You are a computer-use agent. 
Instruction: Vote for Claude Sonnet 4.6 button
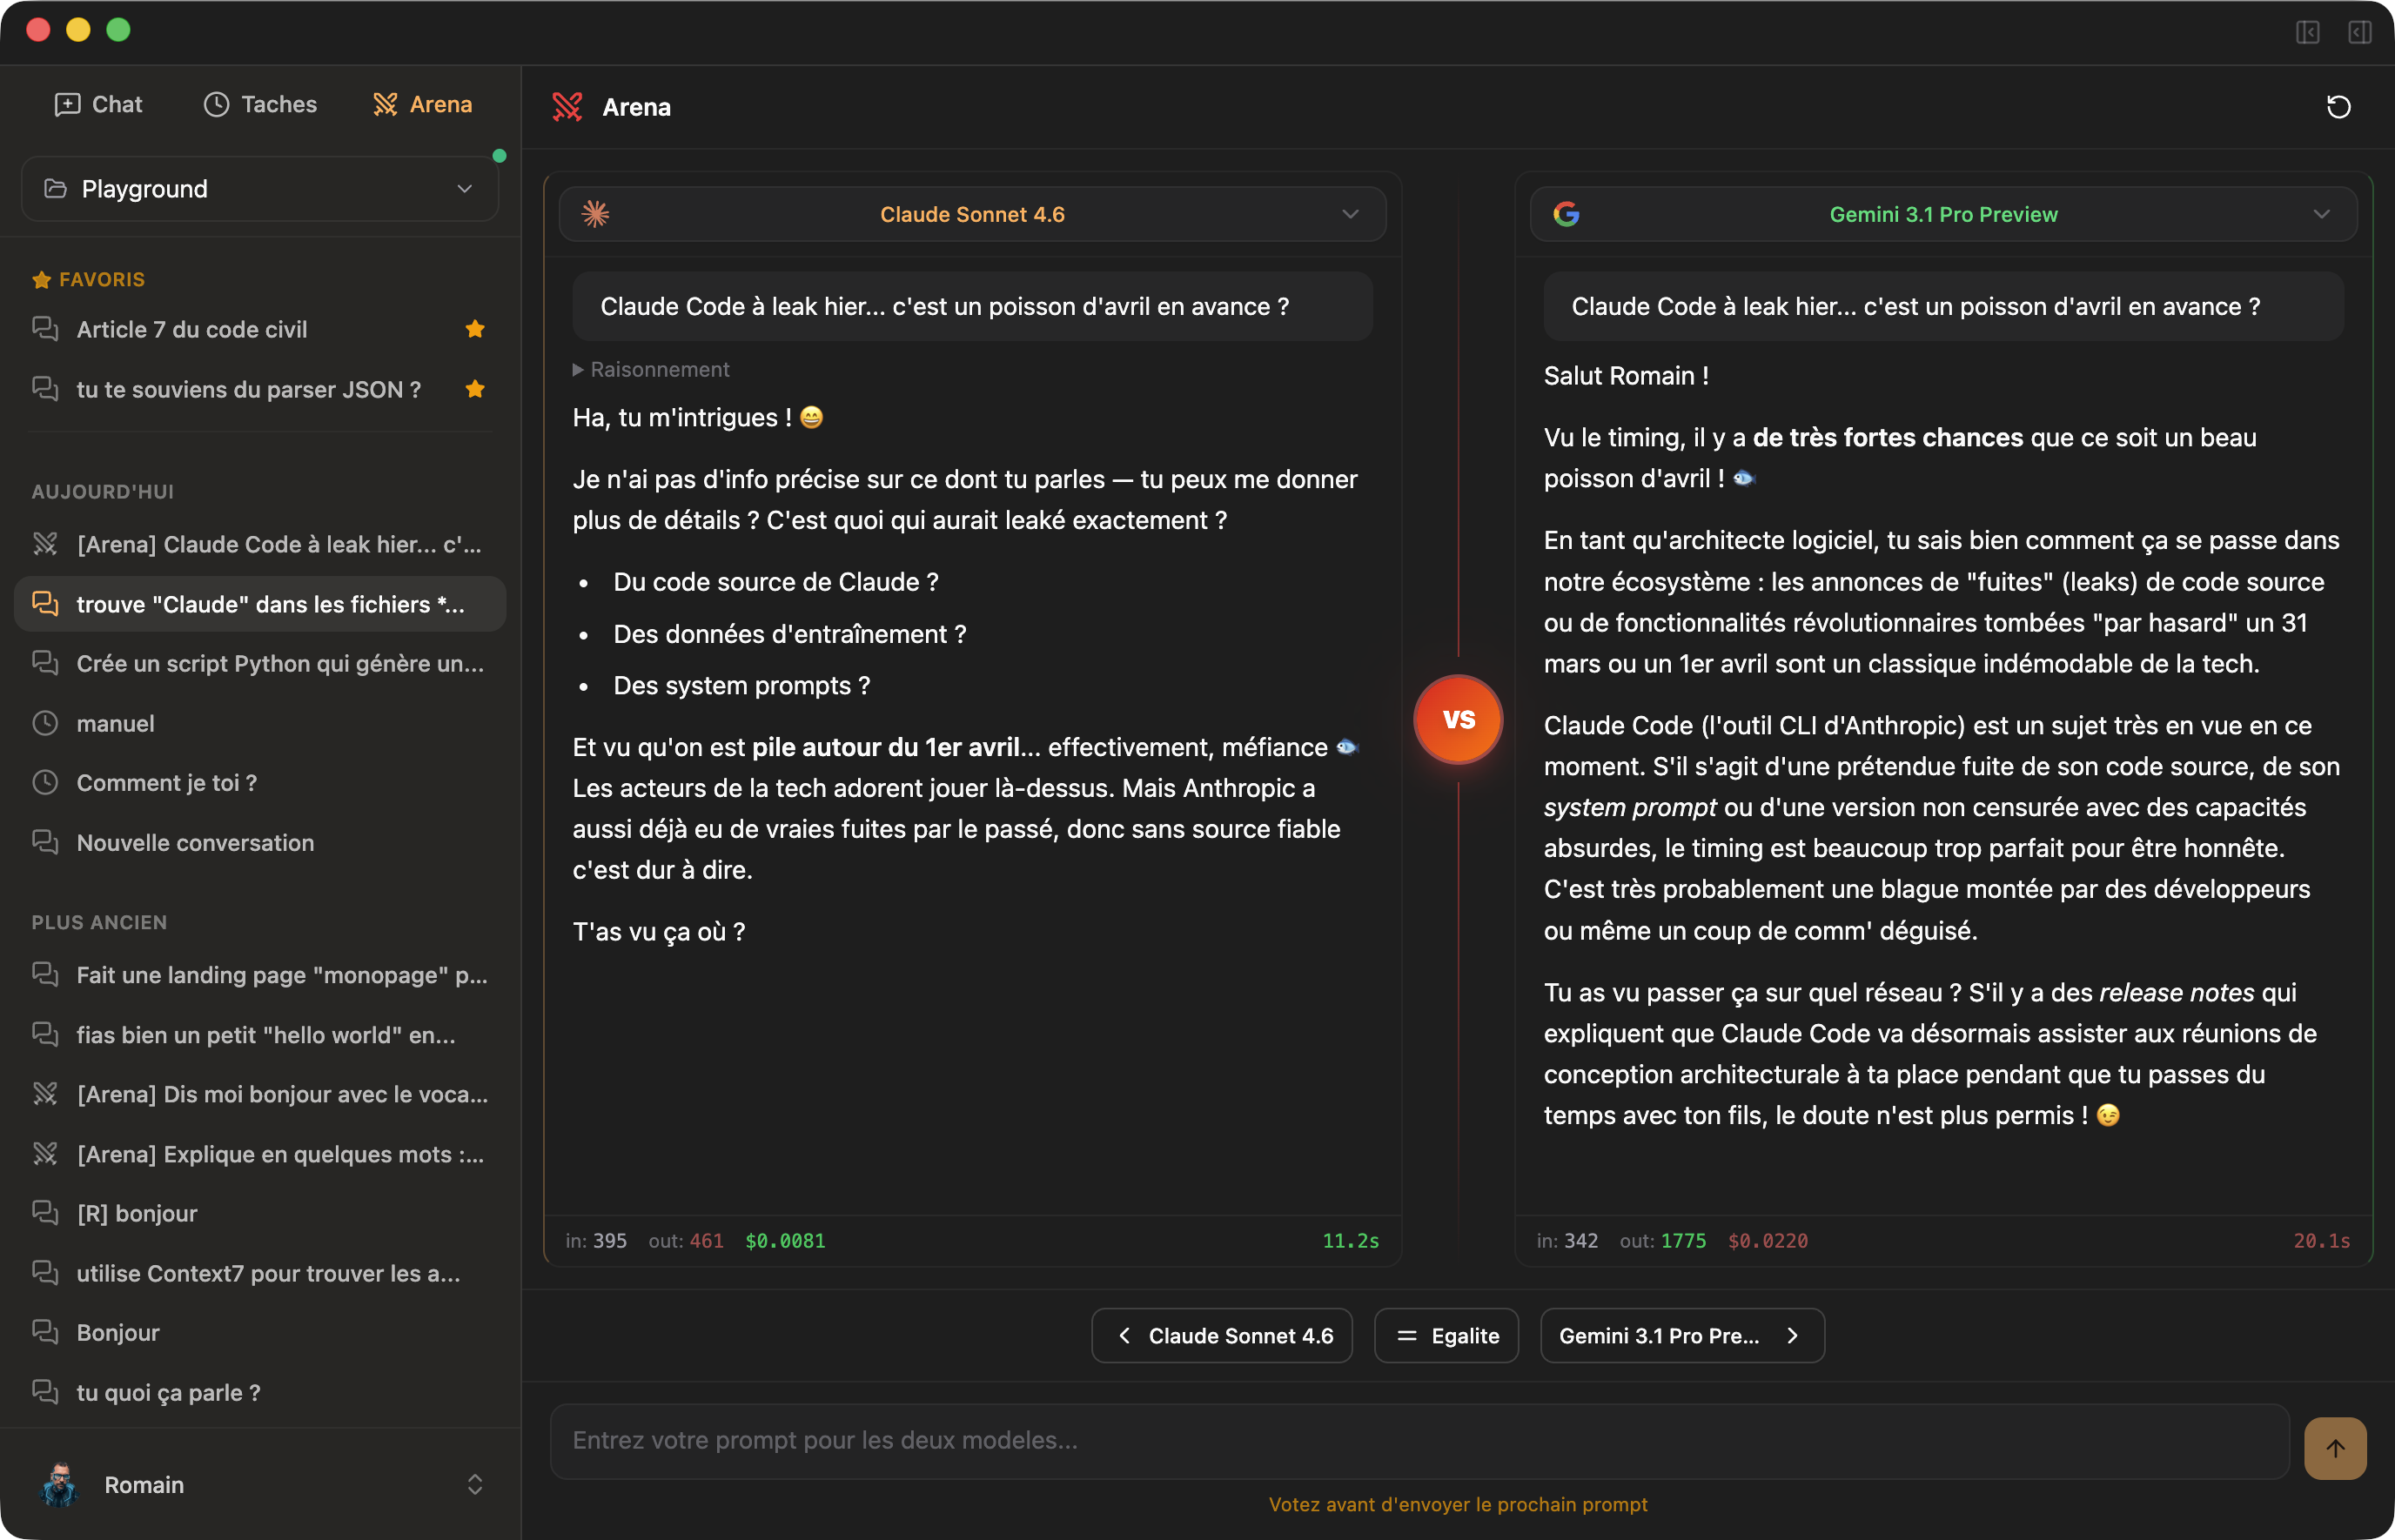point(1221,1336)
